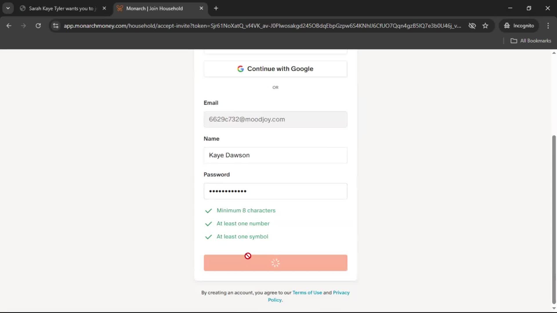
Task: Switch to Sarah Kaye Tyler invite tab
Action: click(61, 8)
